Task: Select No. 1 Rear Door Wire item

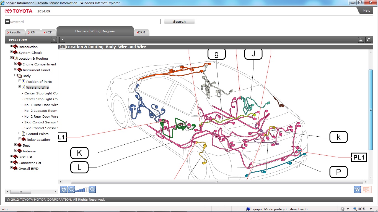Action: 40,105
